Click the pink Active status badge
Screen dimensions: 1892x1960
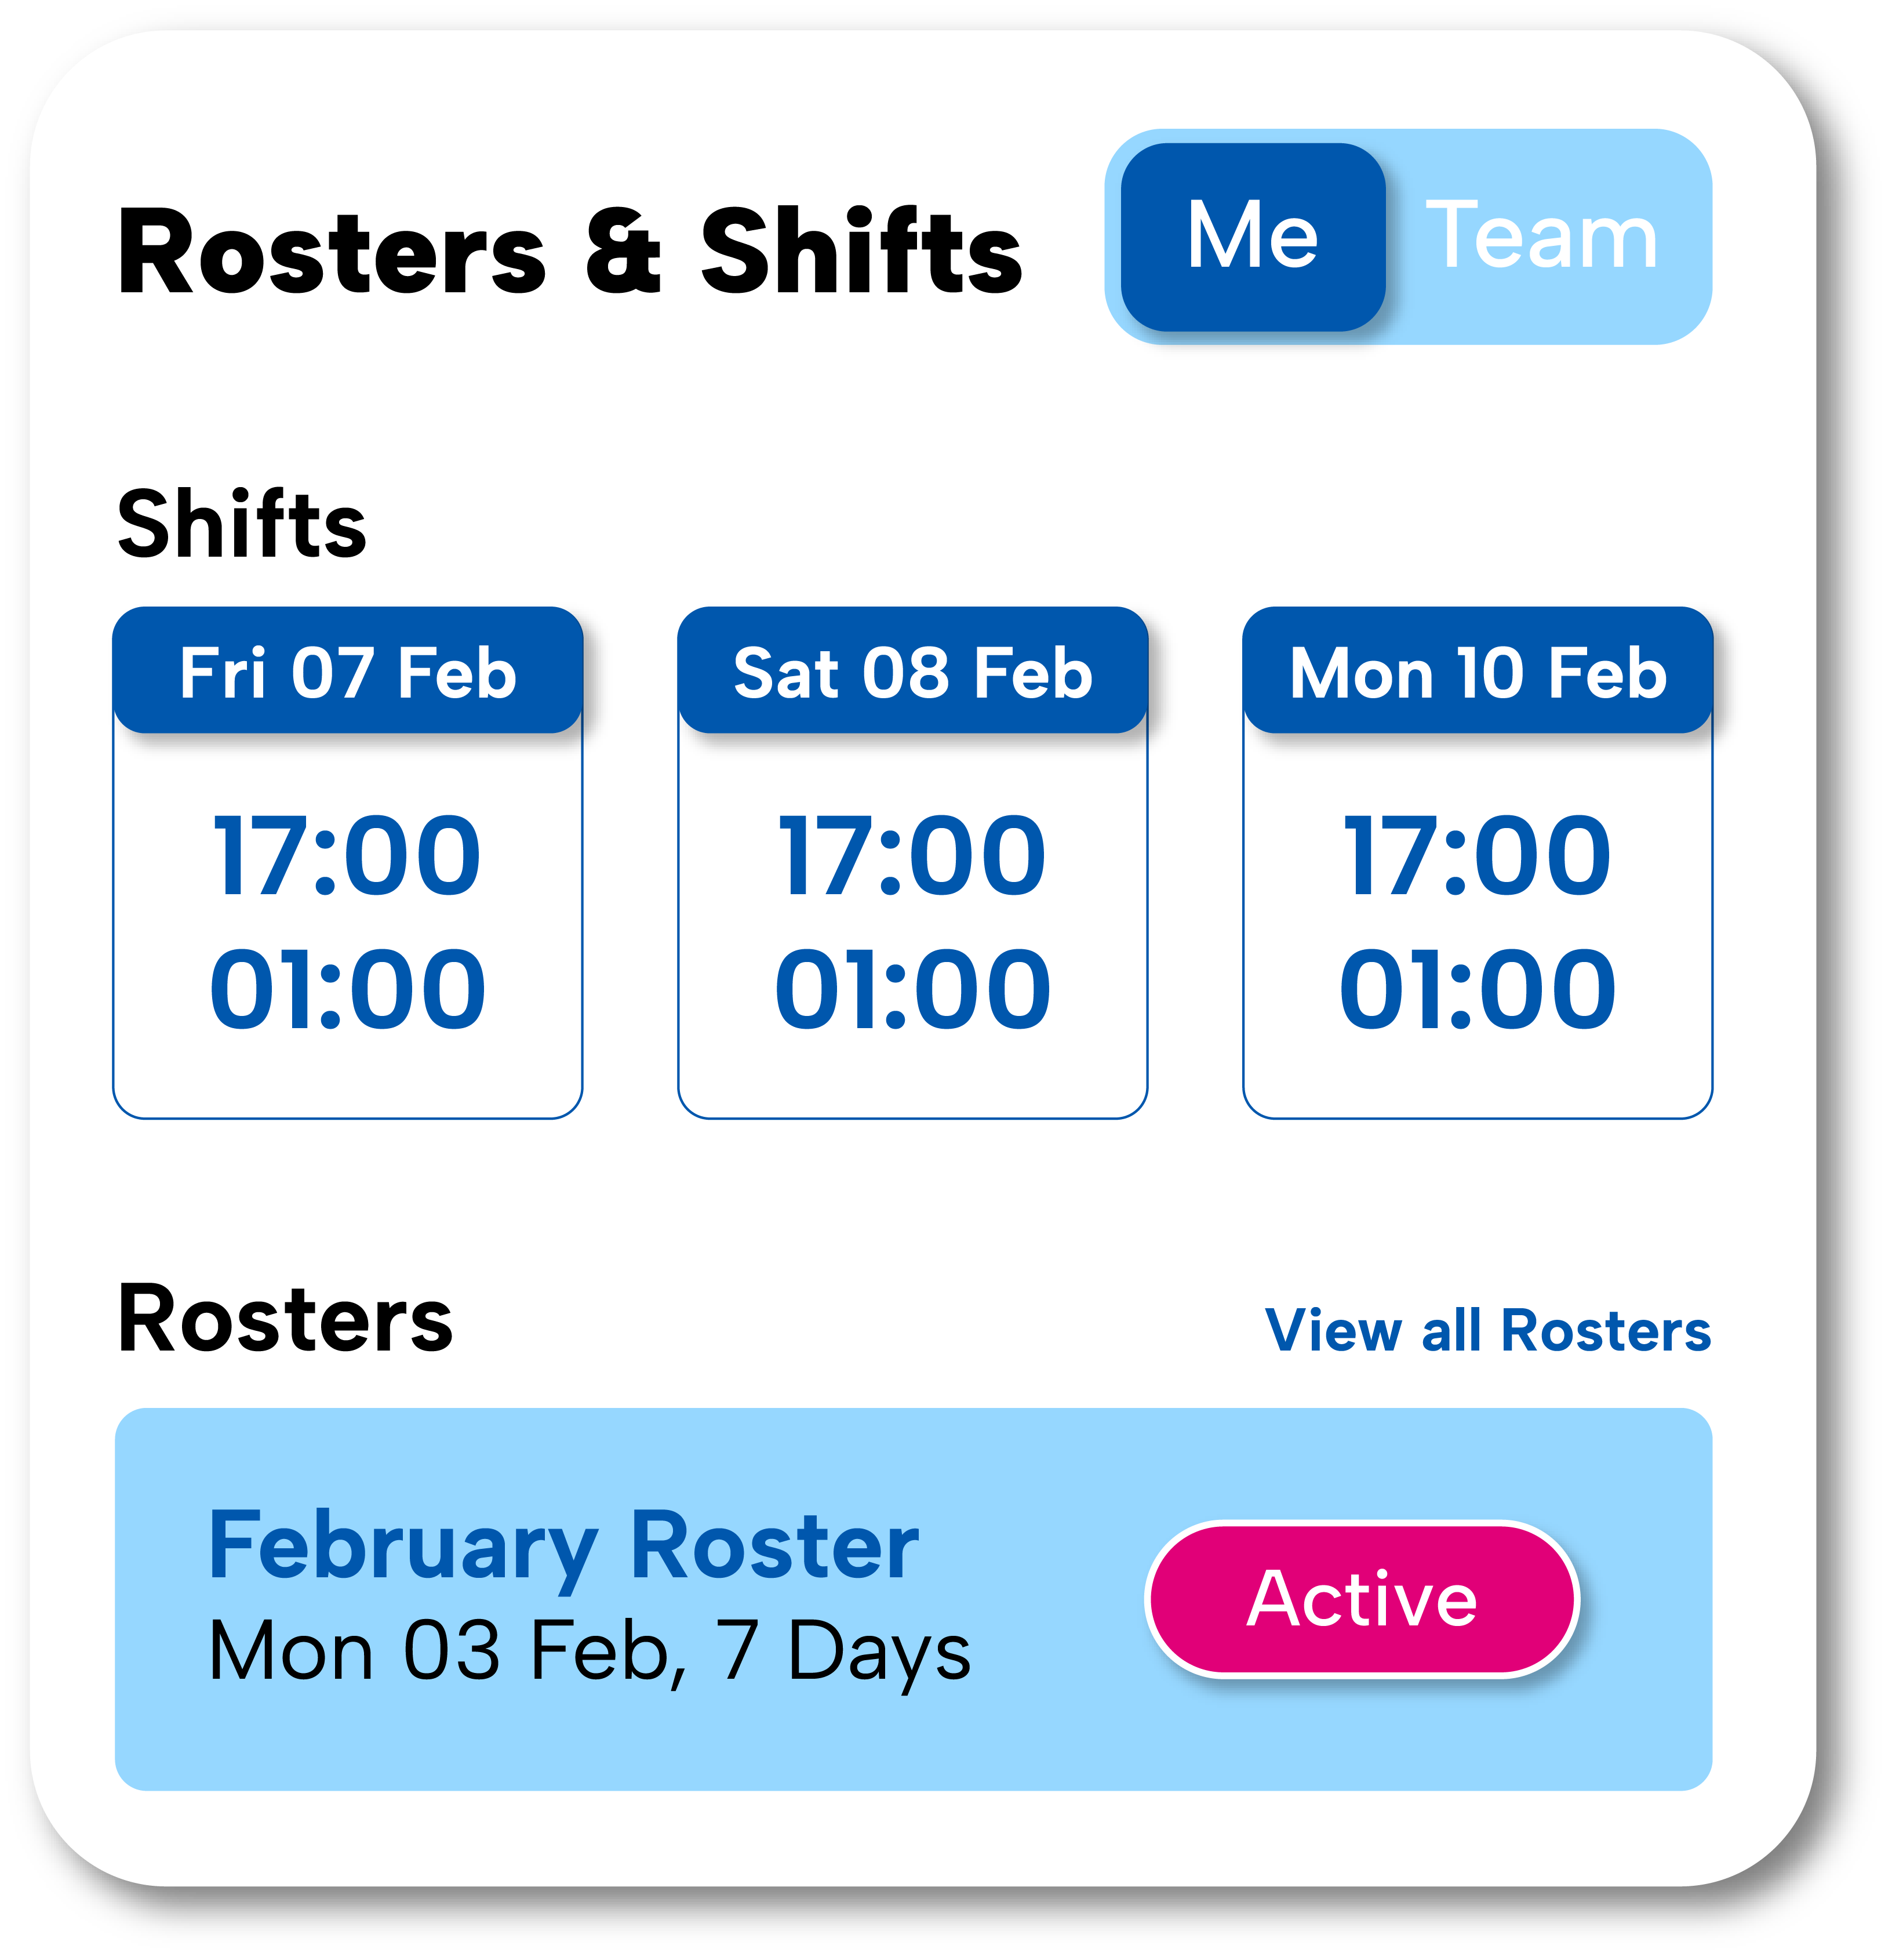click(1361, 1598)
